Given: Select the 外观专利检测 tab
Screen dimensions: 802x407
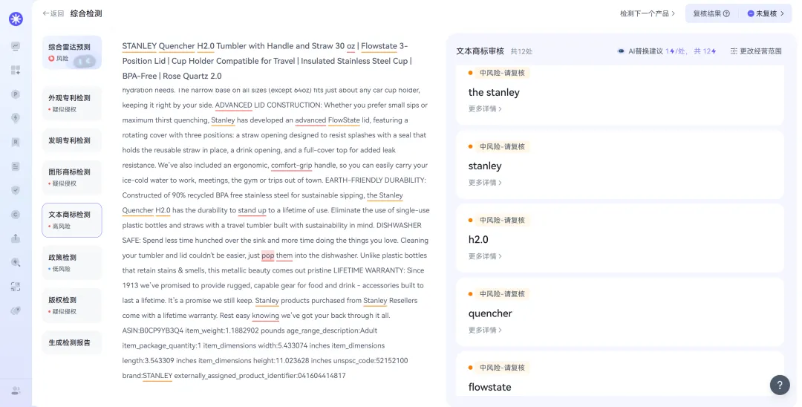Looking at the screenshot, I should [x=71, y=102].
